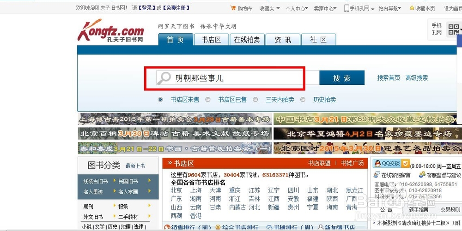Click the shopping cart icon
This screenshot has height=231, width=462.
tap(233, 8)
